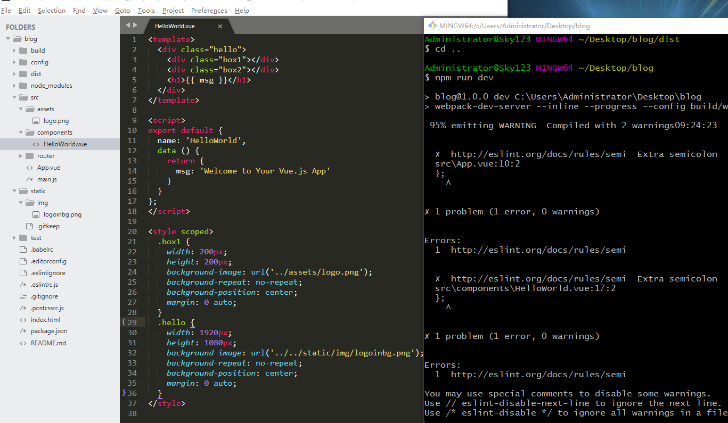Click the MINGW64 terminal window icon
This screenshot has width=728, height=423.
click(431, 26)
